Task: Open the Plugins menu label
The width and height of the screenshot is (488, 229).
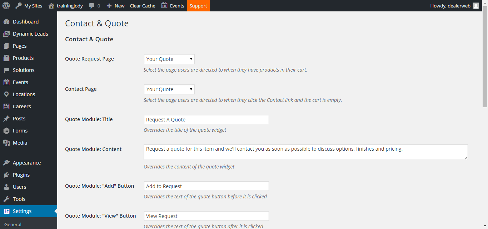Action: 21,175
